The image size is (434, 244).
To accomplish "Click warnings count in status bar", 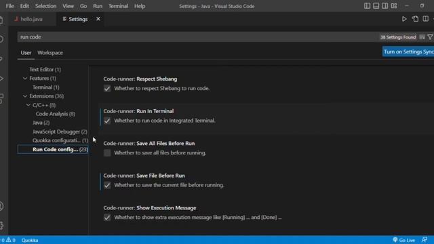I will [11, 240].
